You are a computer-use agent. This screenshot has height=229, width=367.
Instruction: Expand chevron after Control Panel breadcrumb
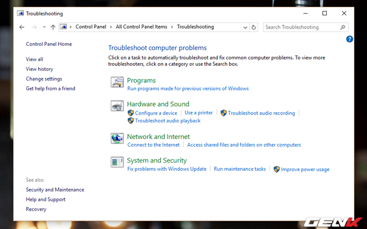click(x=111, y=27)
